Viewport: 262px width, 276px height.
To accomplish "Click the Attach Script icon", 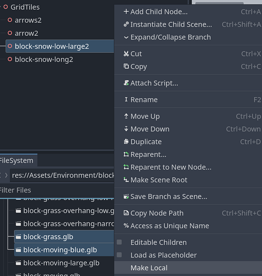I will (x=126, y=83).
